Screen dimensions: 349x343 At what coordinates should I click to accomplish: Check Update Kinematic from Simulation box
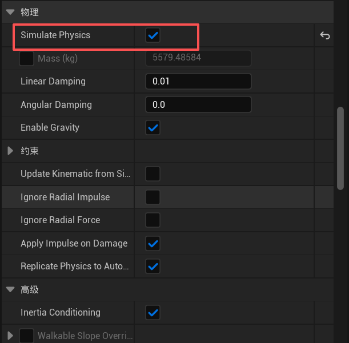pos(153,173)
